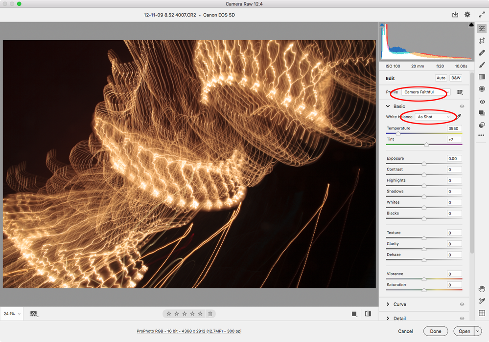
Task: Click the B&W button
Action: [456, 78]
